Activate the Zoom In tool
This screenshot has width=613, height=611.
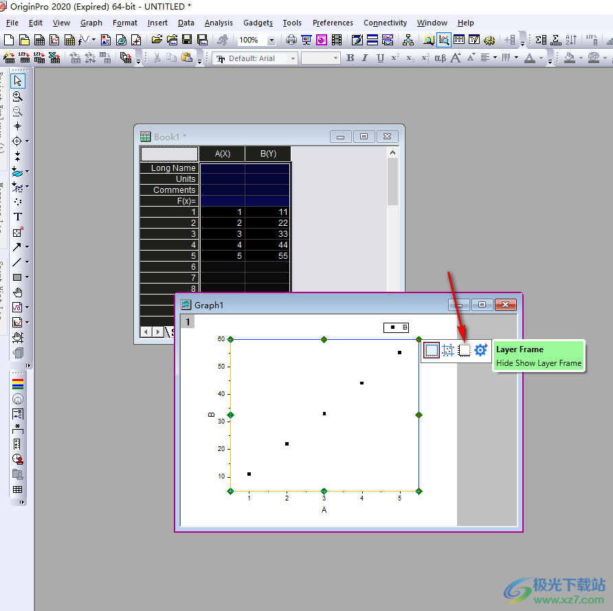click(x=18, y=96)
